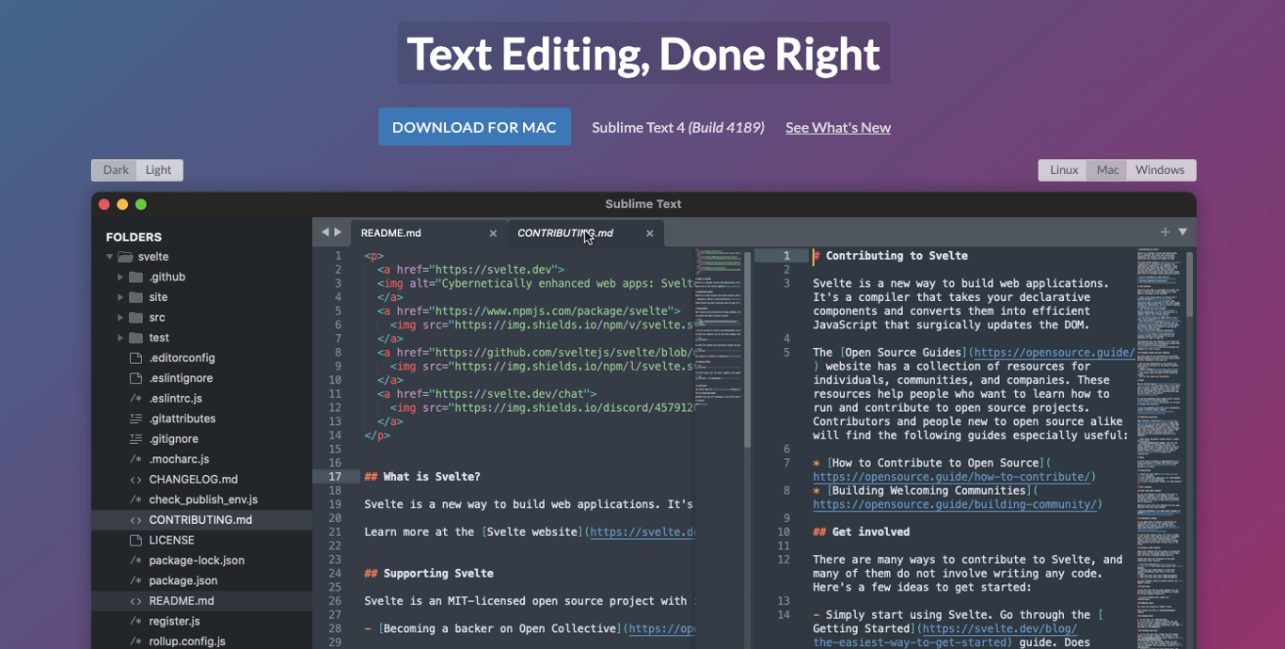Expand the .github folder
This screenshot has height=649, width=1285.
click(x=120, y=277)
